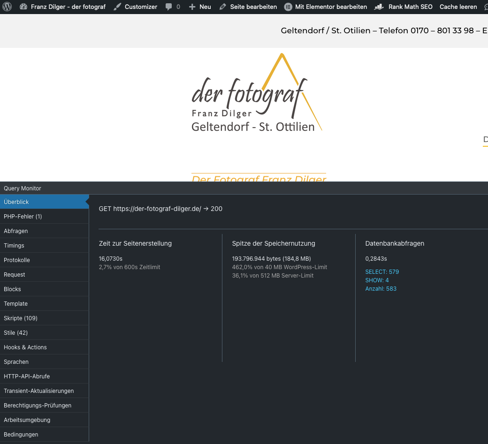The image size is (488, 444).
Task: Click the GET request URL text
Action: 160,209
